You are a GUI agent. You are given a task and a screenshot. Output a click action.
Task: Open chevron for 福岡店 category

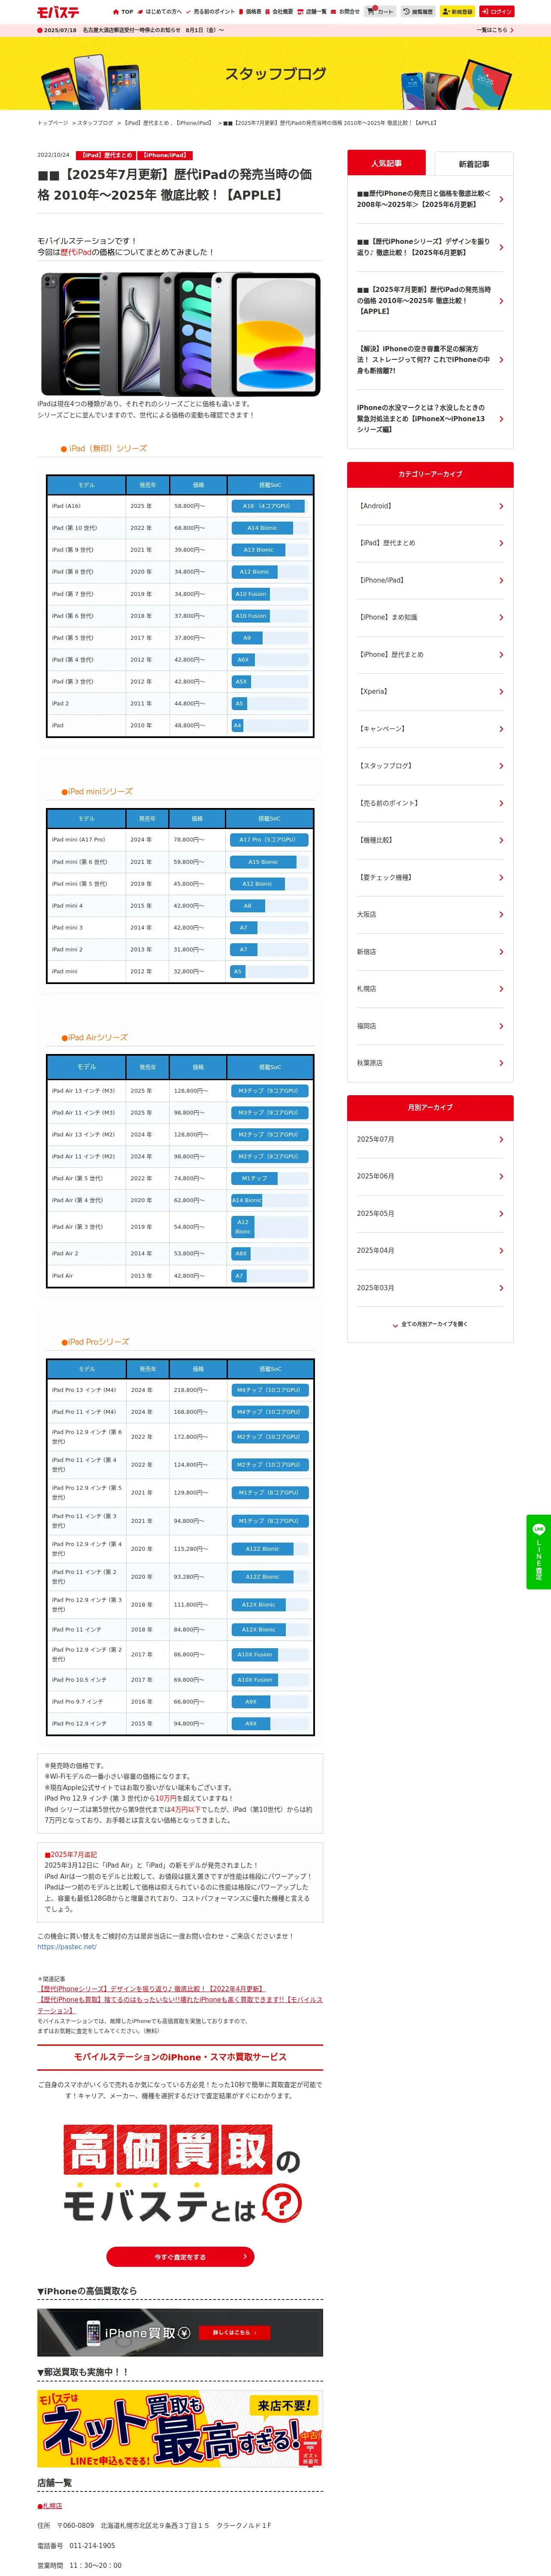pos(501,1026)
